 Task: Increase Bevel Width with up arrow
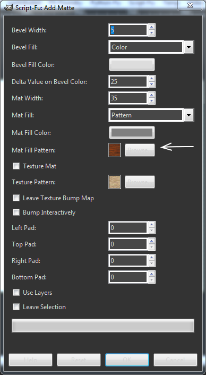point(152,27)
